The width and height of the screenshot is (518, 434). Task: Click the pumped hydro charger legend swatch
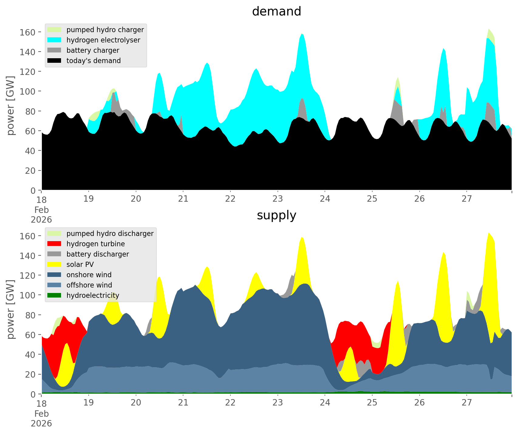(x=54, y=30)
